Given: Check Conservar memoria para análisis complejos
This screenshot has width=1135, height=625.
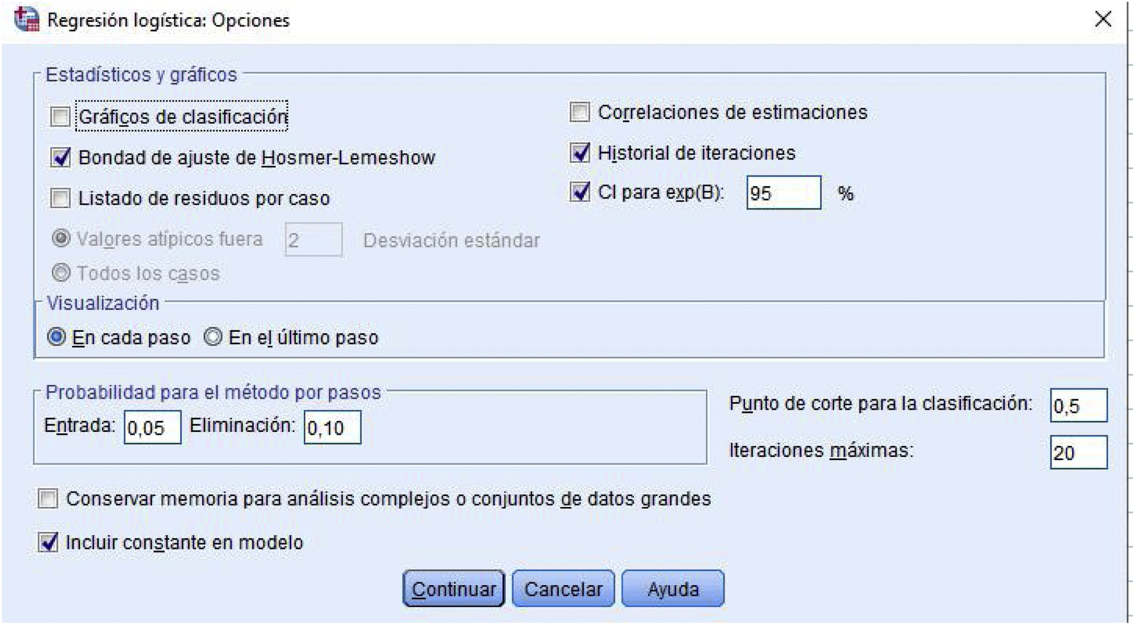Looking at the screenshot, I should coord(48,499).
